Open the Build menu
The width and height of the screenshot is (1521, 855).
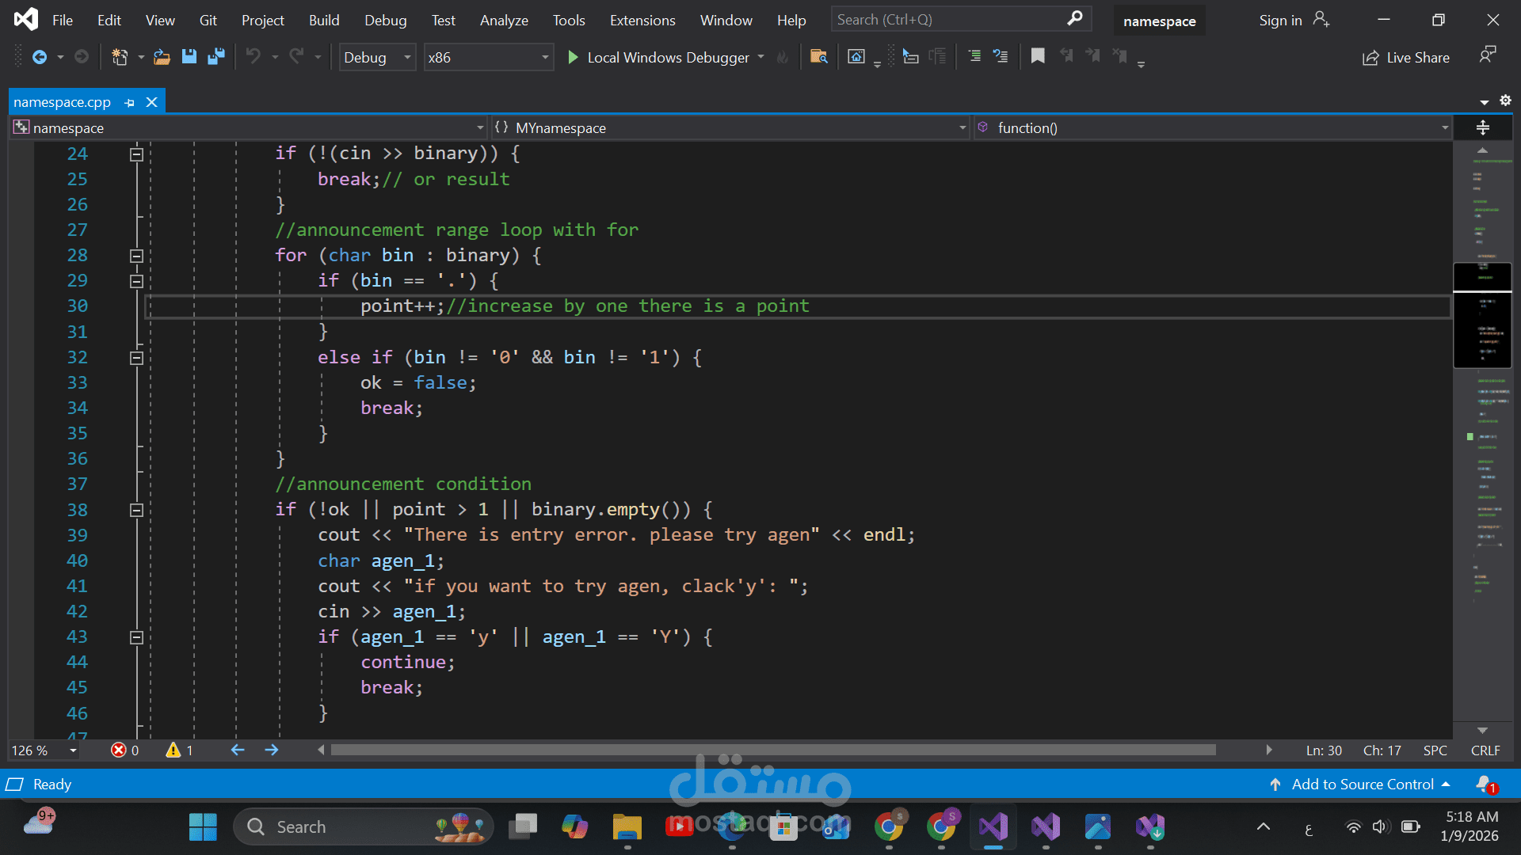click(x=323, y=21)
